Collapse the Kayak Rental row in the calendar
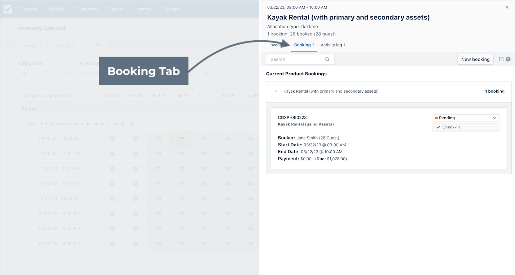This screenshot has width=515, height=275. tap(25, 124)
